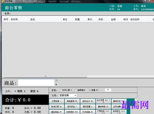Click 取消交易 F4 cancel transaction
154x114 pixels.
(x=57, y=106)
